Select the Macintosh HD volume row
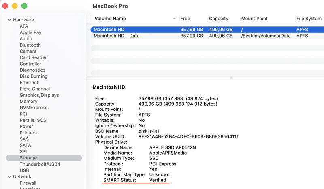 (x=207, y=30)
